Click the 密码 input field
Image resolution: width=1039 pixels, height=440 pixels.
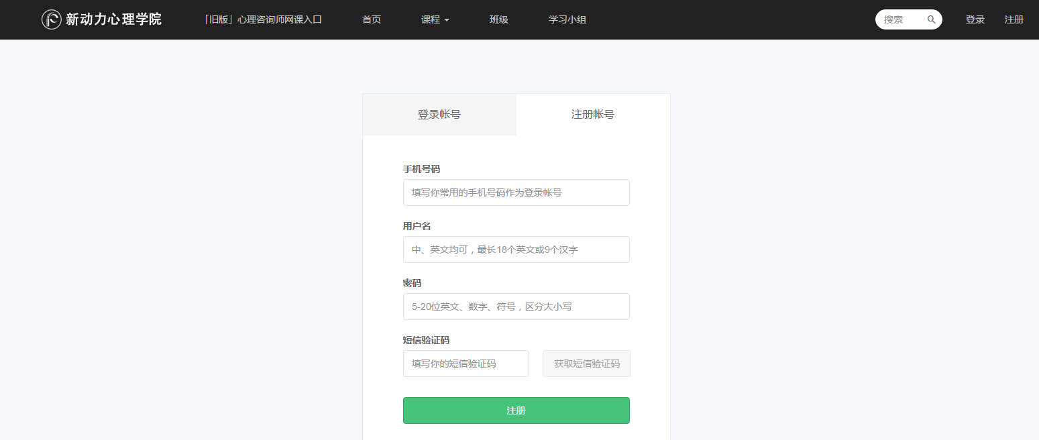tap(516, 307)
